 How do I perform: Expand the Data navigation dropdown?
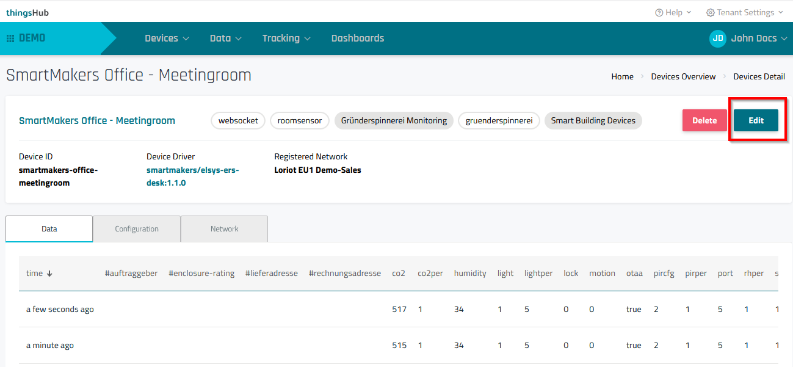click(x=225, y=38)
